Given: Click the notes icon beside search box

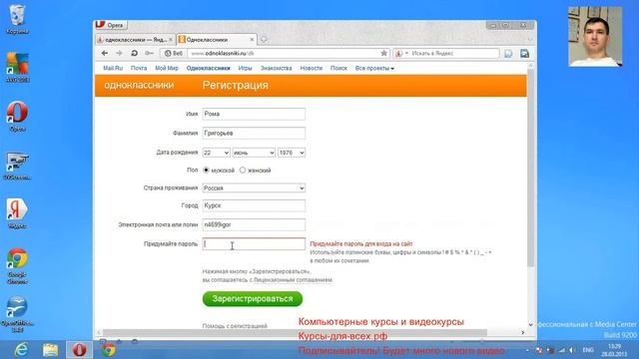Looking at the screenshot, I should coord(508,53).
